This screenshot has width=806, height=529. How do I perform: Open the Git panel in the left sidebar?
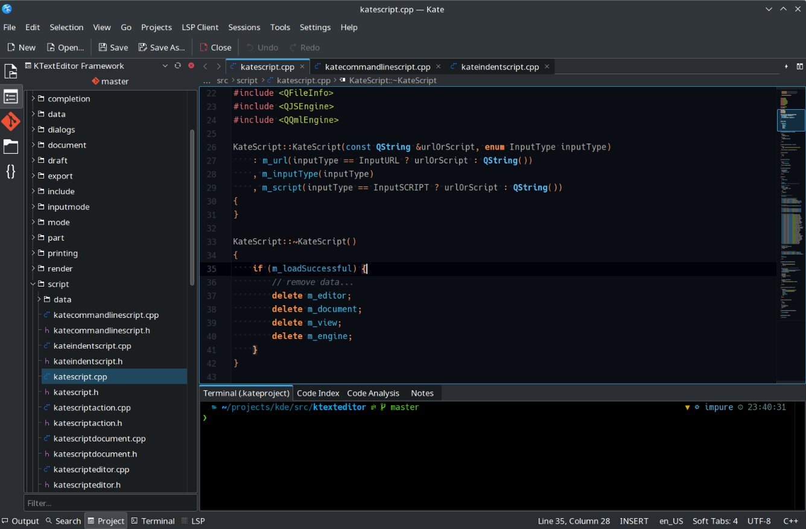[x=10, y=121]
